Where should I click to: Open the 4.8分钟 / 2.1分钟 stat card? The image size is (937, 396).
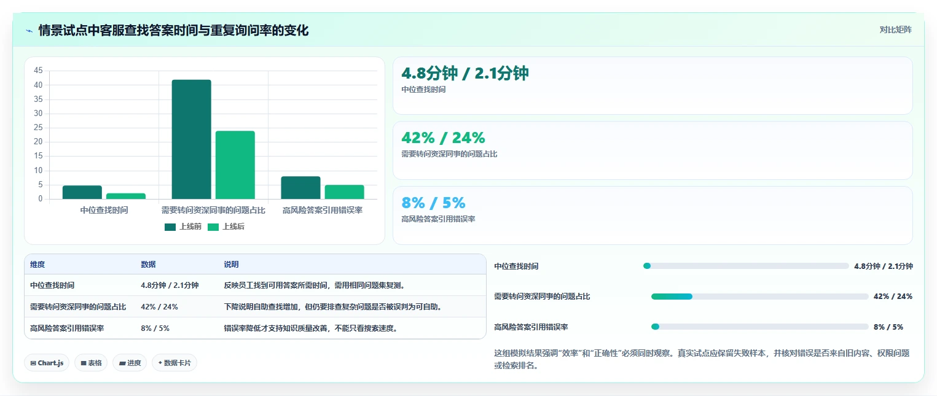pos(653,85)
